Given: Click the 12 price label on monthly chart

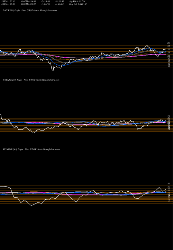Looking at the screenshot, I should (169, 201).
